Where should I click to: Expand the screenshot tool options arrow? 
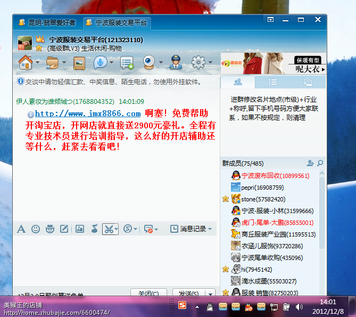click(x=118, y=229)
